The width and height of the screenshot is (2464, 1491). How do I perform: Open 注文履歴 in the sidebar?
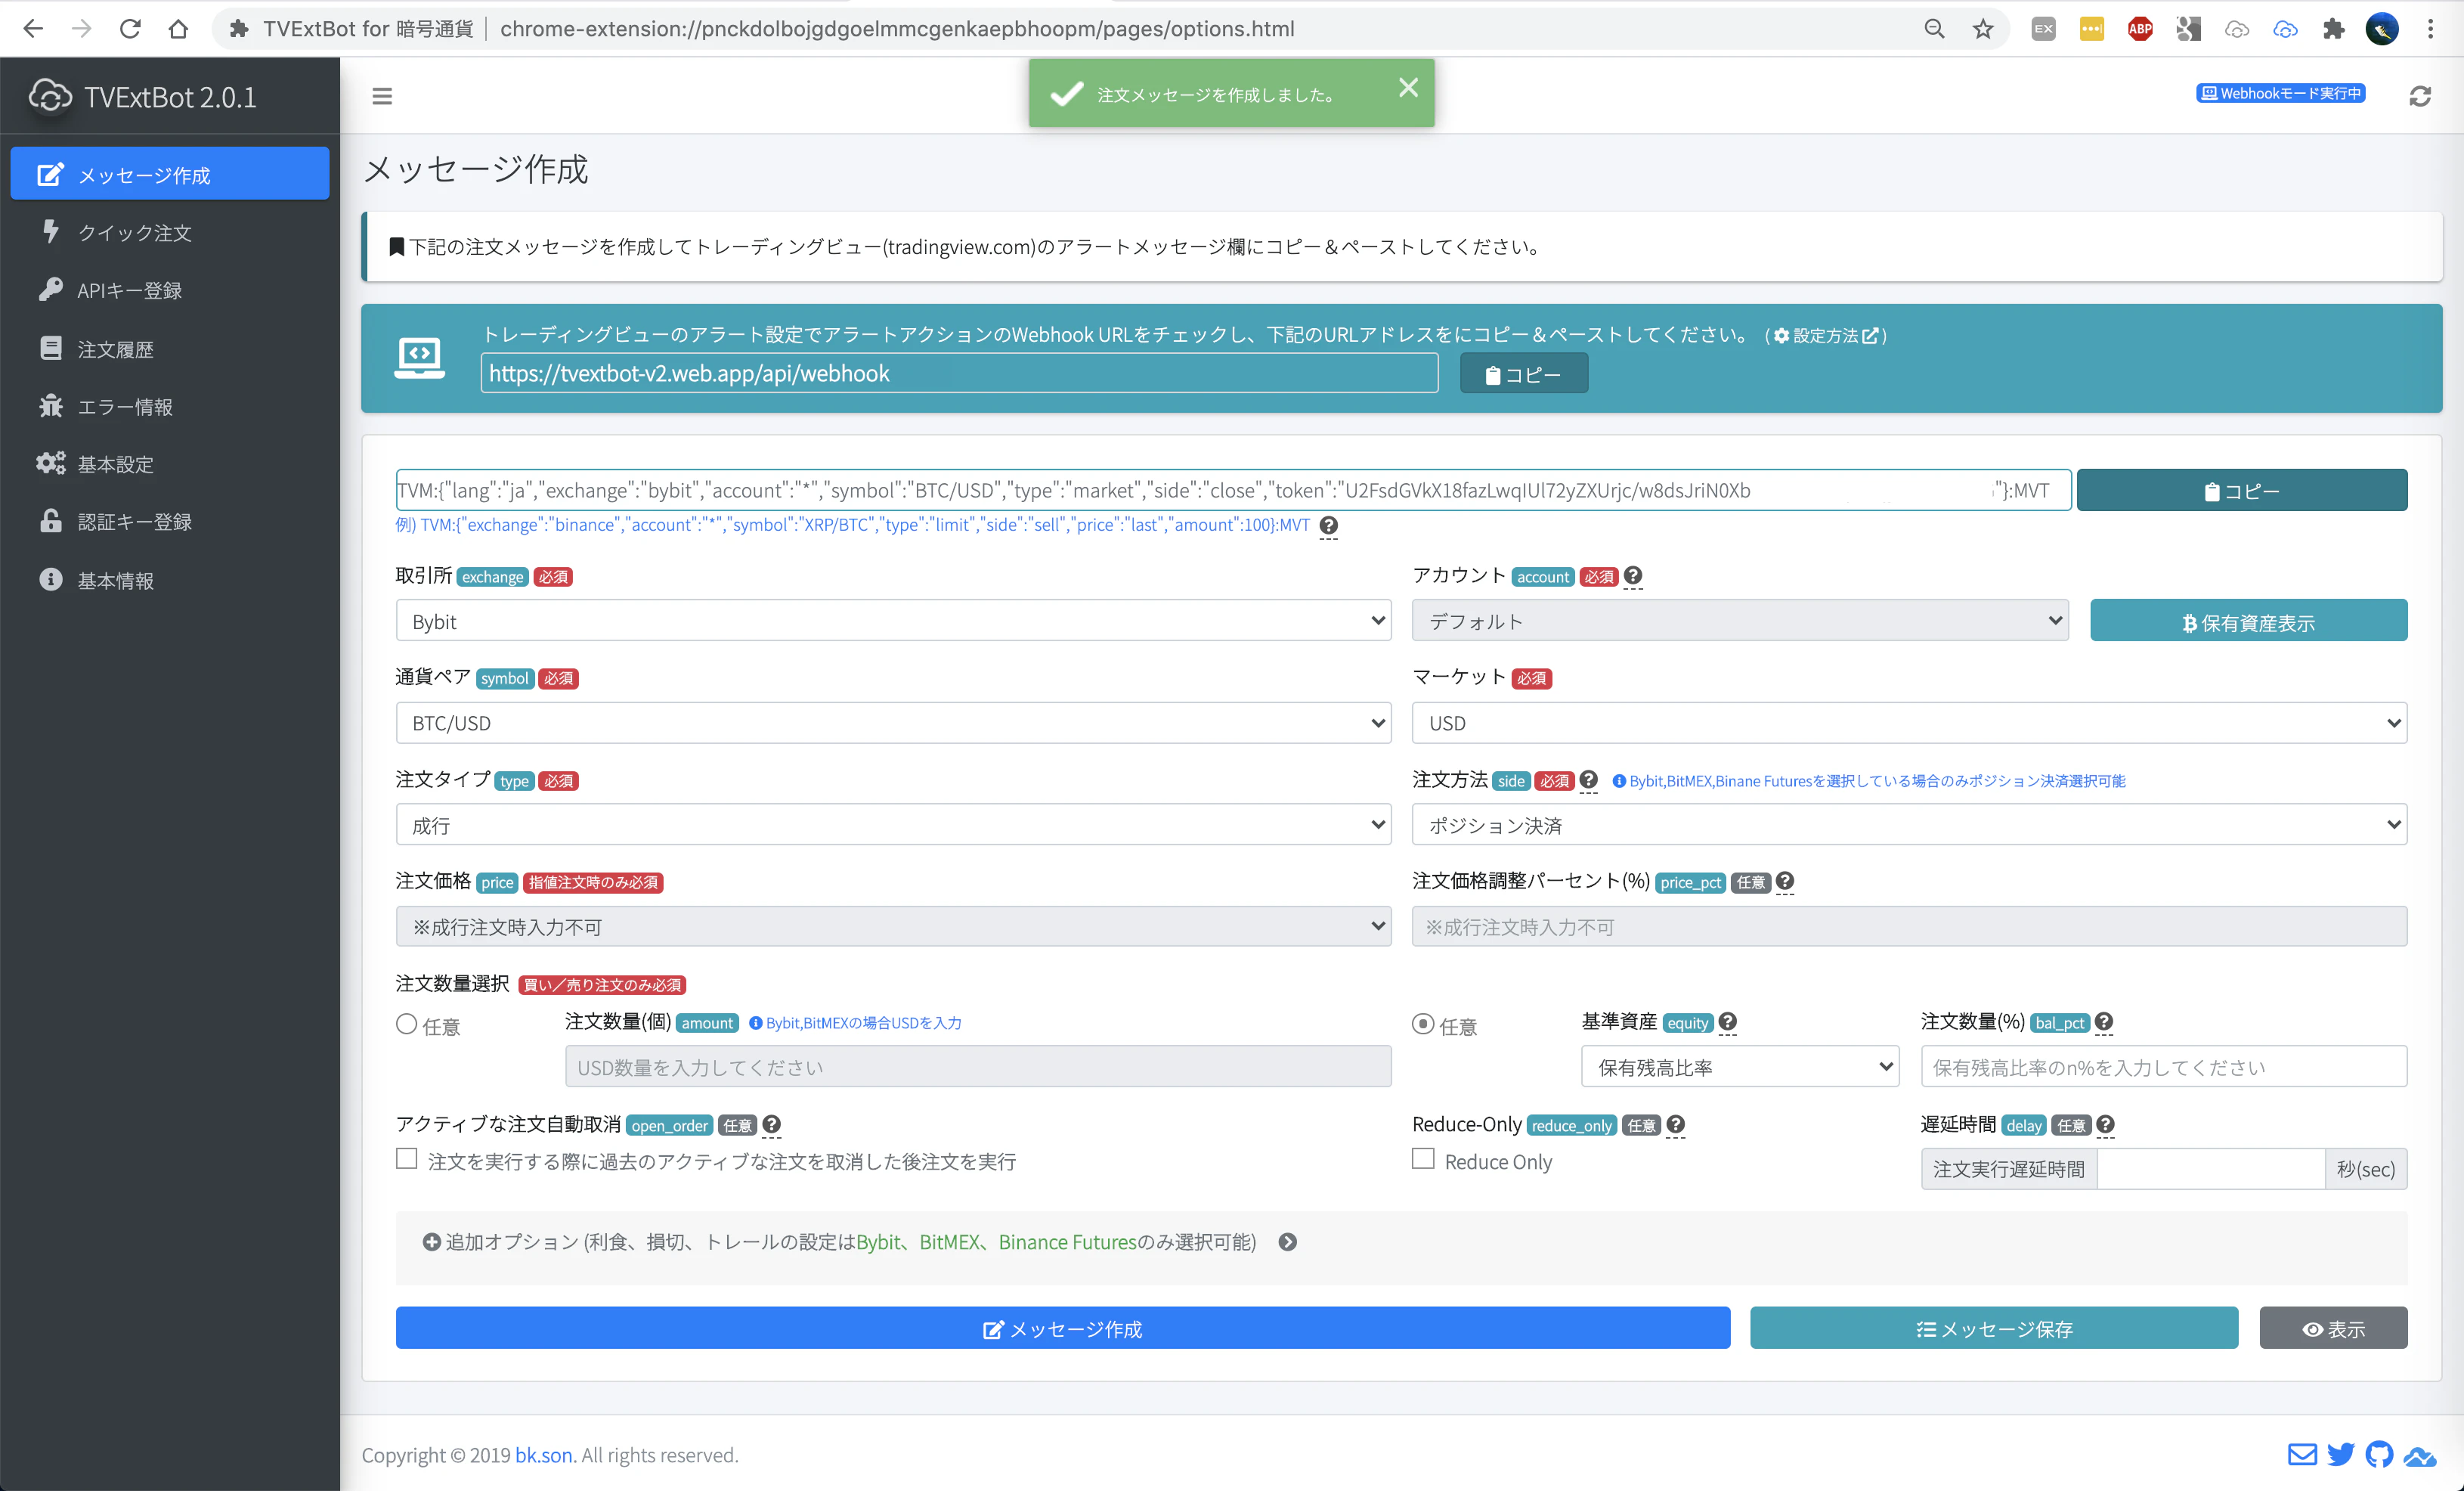point(170,349)
